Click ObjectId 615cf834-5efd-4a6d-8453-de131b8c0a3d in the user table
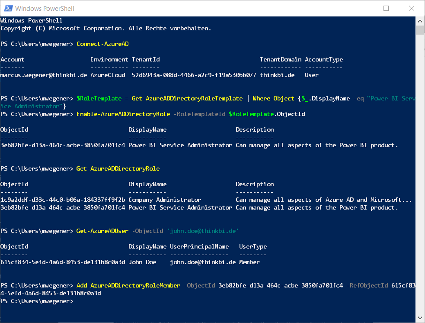425x323 pixels. 63,262
